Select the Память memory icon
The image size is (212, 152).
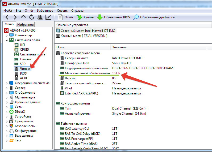16,59
